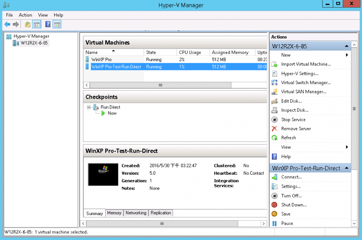Click the Up one level folder icon
362x240 pixels.
pyautogui.click(x=27, y=24)
